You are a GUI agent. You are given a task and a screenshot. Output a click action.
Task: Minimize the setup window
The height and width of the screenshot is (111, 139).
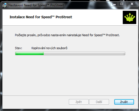[x=114, y=4]
